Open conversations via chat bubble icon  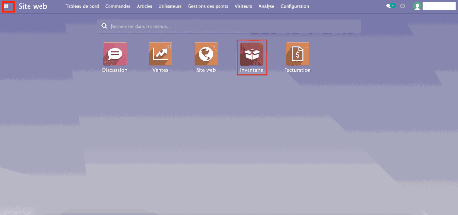click(389, 6)
